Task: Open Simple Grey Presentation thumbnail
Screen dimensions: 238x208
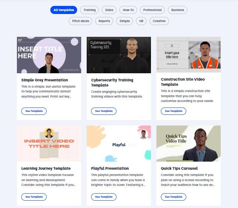Action: (49, 55)
